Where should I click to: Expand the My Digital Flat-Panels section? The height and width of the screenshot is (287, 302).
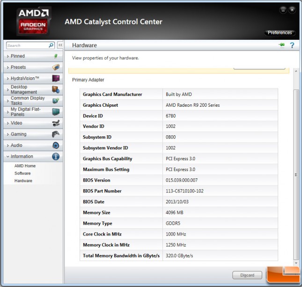(x=33, y=112)
